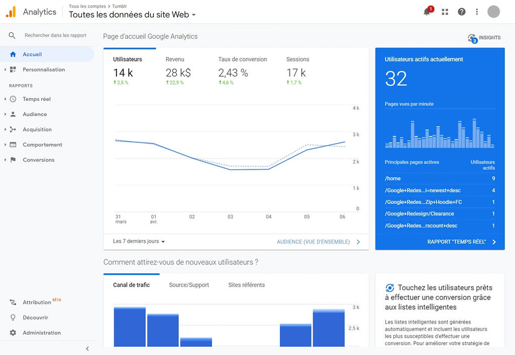The width and height of the screenshot is (515, 355).
Task: Open the help question mark icon
Action: [461, 12]
